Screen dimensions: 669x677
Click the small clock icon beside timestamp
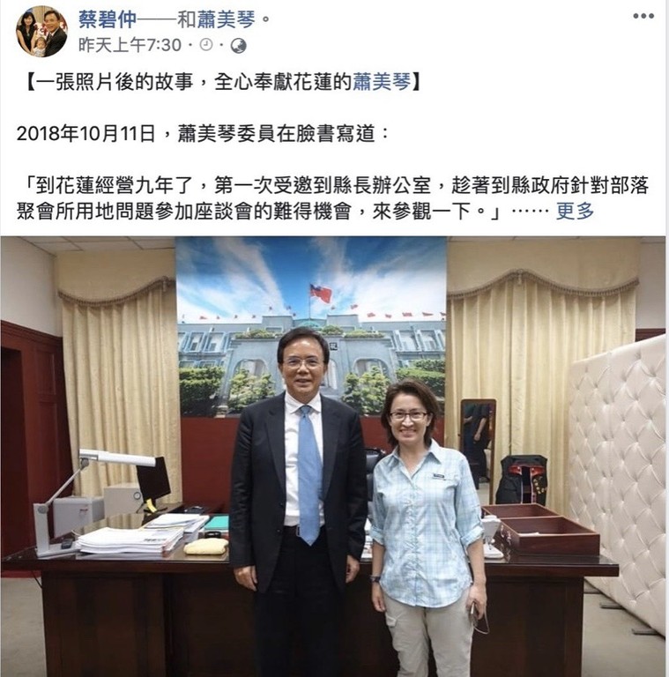pos(206,44)
